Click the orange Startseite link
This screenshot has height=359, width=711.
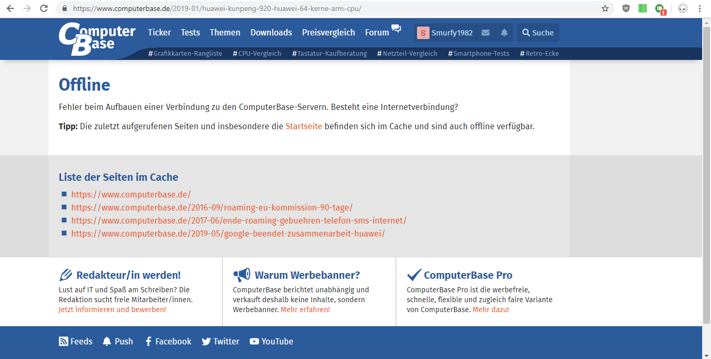(x=304, y=126)
